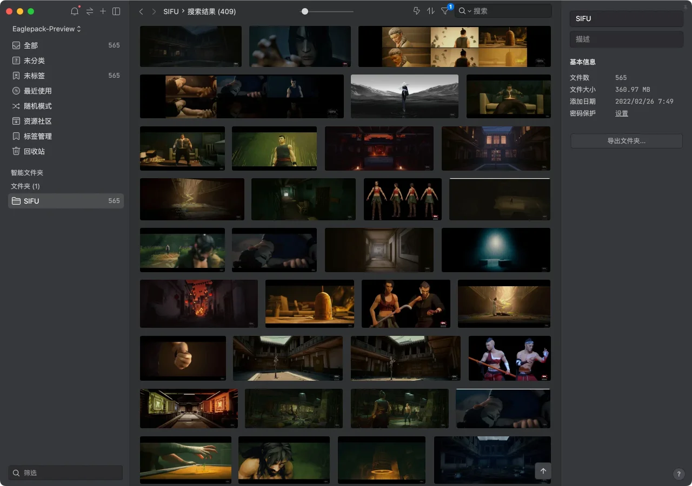Click the 设置 password protection link
The width and height of the screenshot is (692, 486).
point(622,113)
